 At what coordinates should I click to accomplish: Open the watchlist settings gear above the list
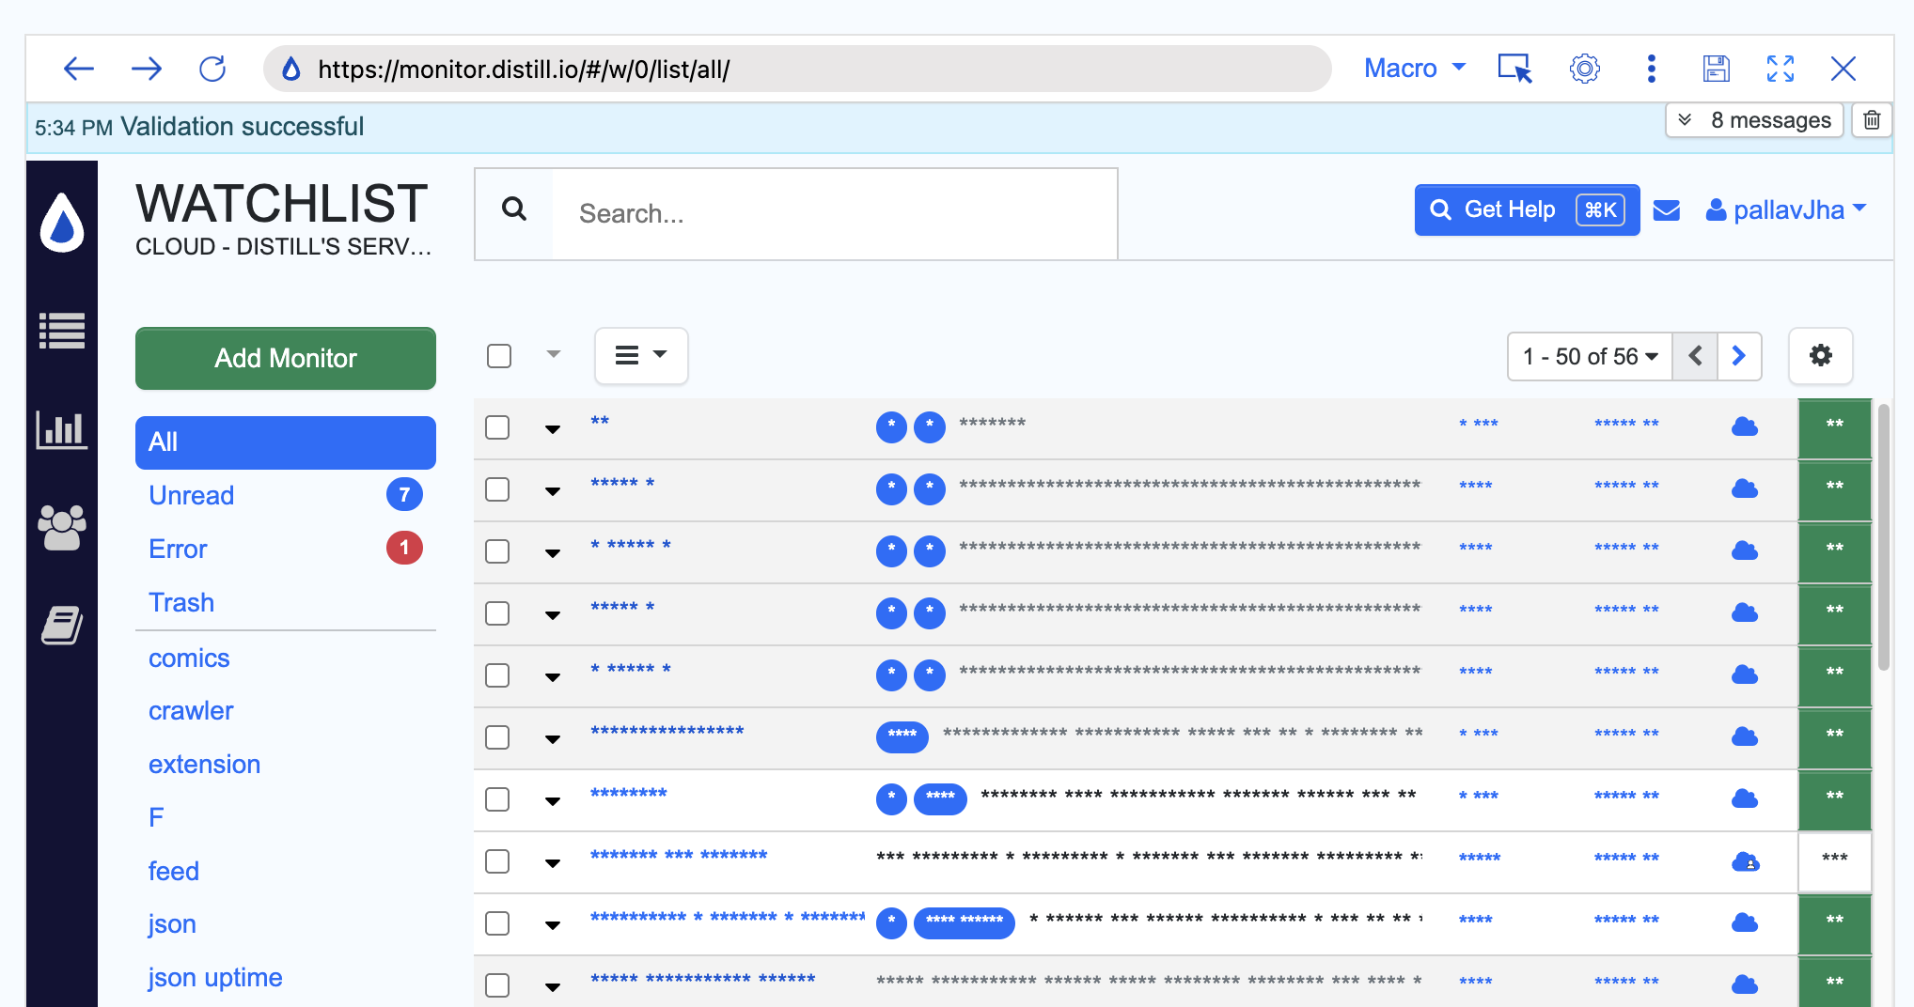tap(1820, 356)
